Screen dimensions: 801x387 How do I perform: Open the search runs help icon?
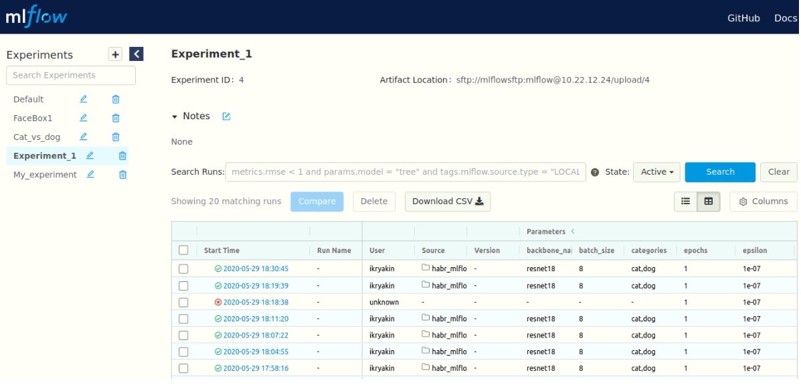(595, 172)
